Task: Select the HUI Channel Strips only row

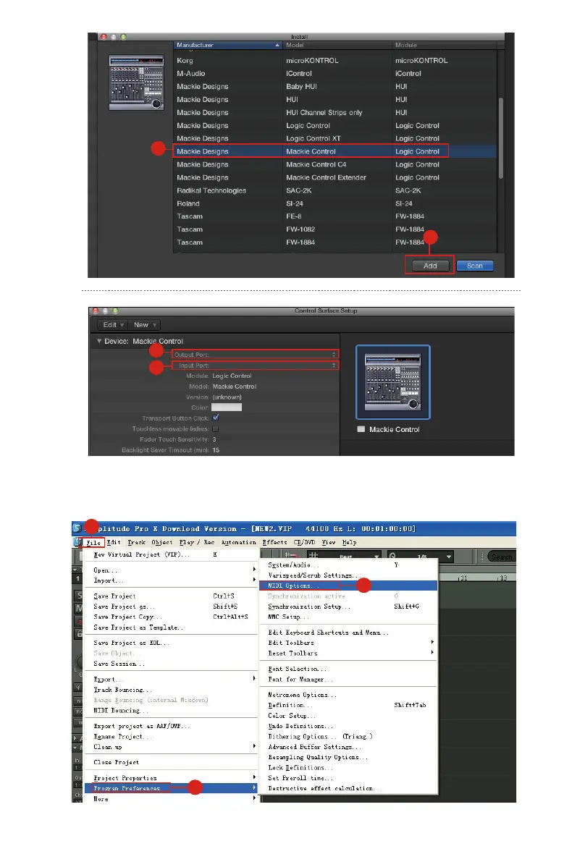Action: pyautogui.click(x=334, y=112)
